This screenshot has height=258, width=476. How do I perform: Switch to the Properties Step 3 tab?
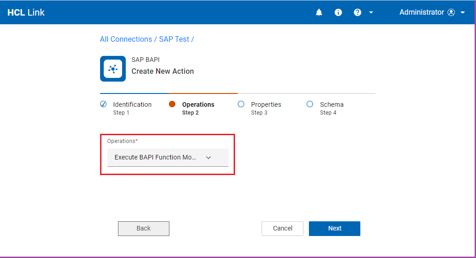266,108
